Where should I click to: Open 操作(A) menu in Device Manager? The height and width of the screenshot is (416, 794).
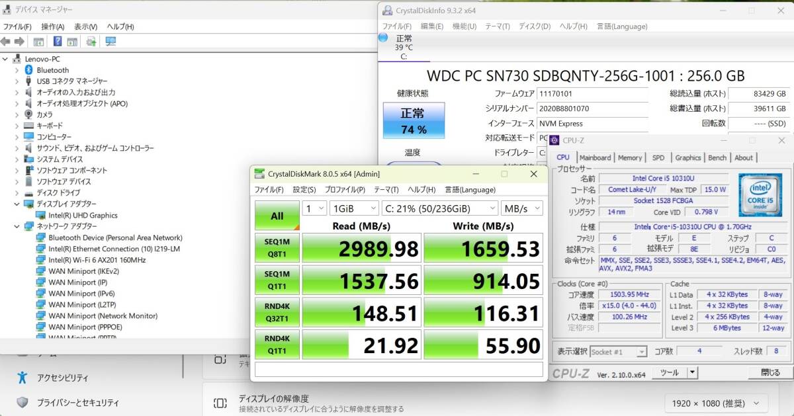pos(53,26)
